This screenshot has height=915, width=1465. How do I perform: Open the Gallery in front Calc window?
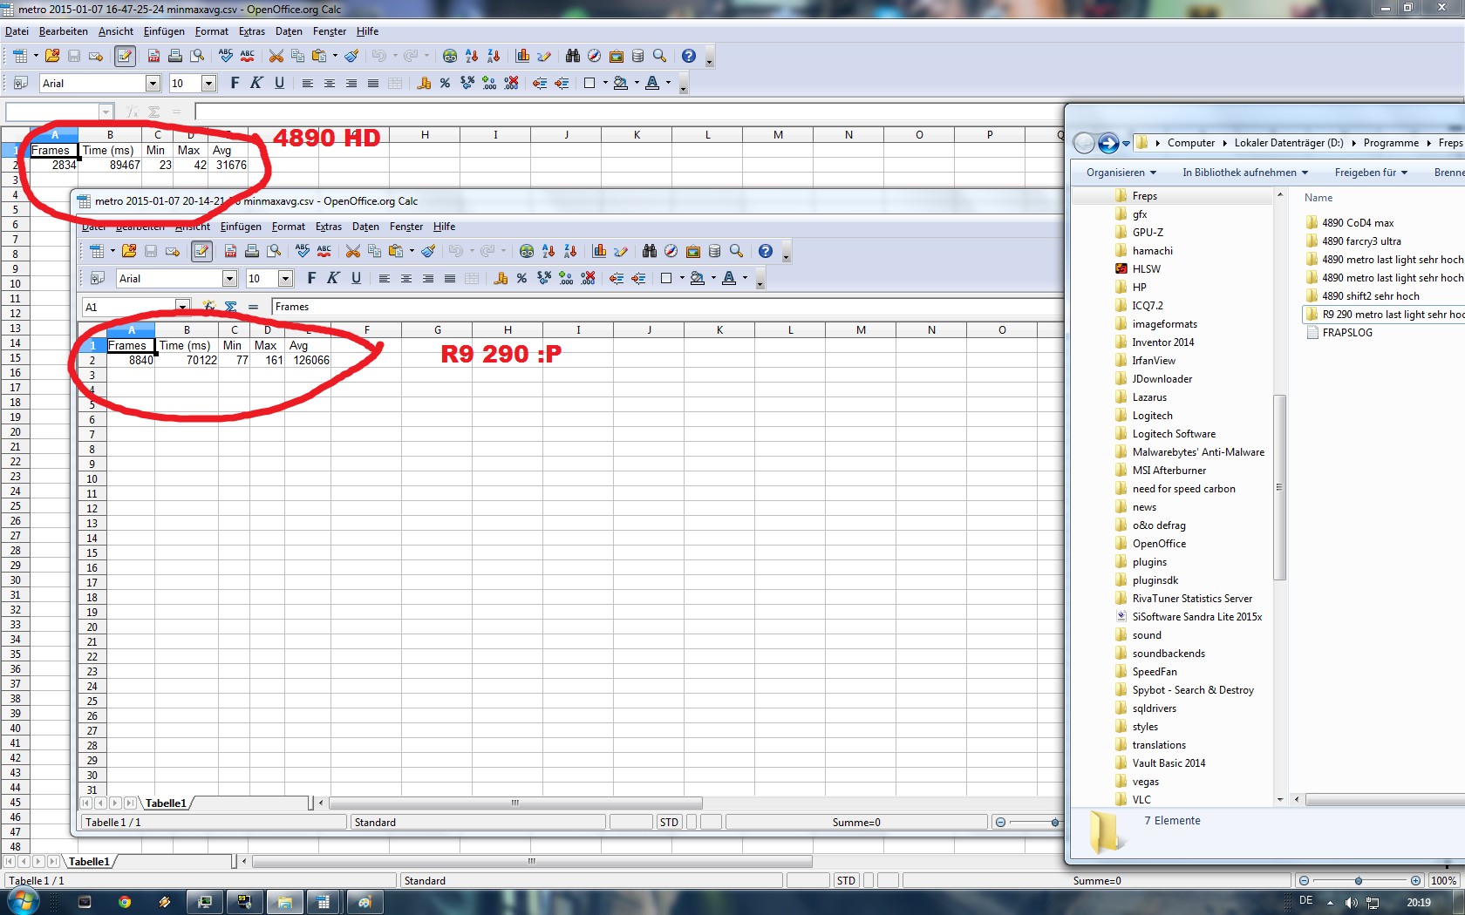click(x=693, y=251)
